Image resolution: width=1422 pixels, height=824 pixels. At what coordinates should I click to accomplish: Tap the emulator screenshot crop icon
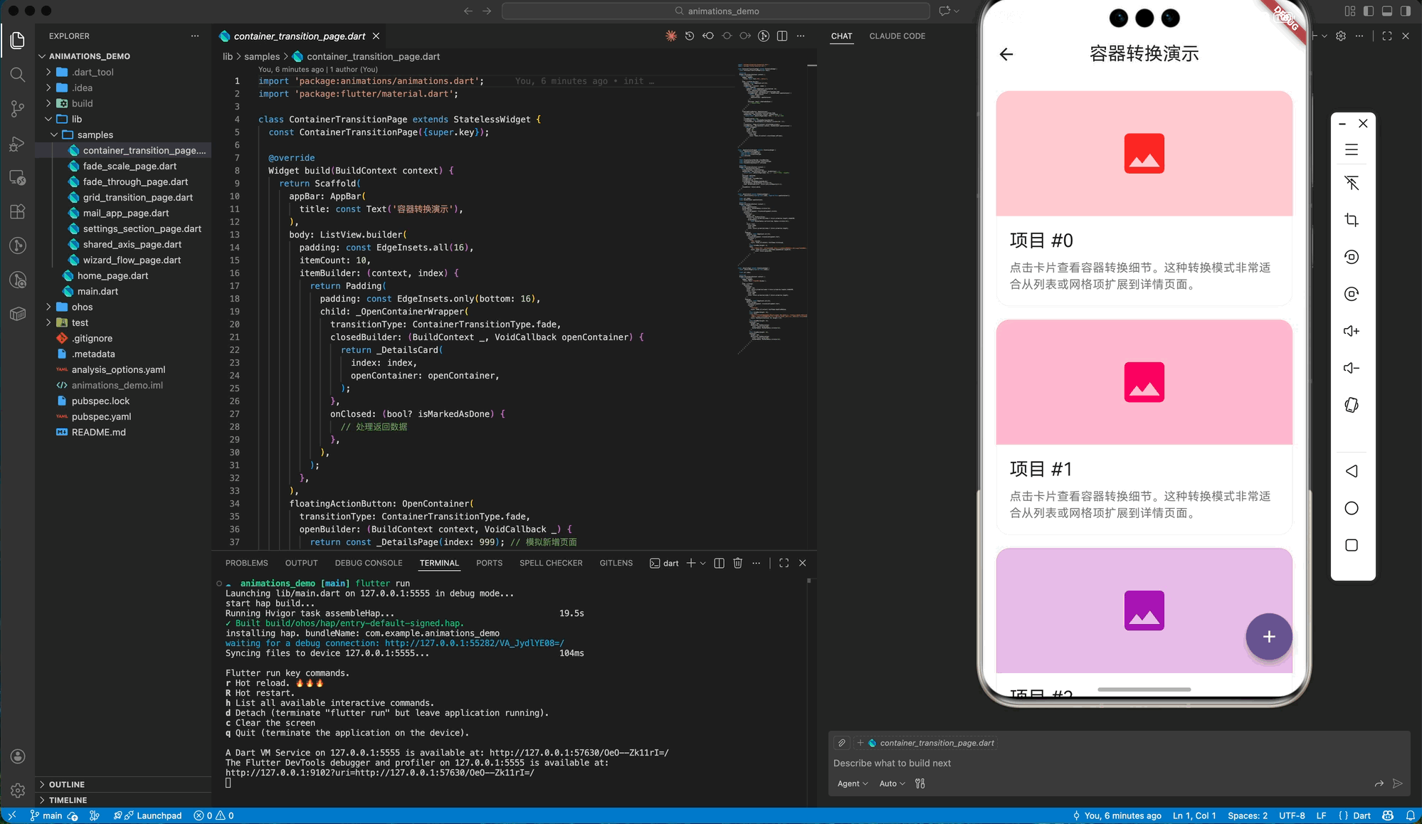click(x=1352, y=220)
